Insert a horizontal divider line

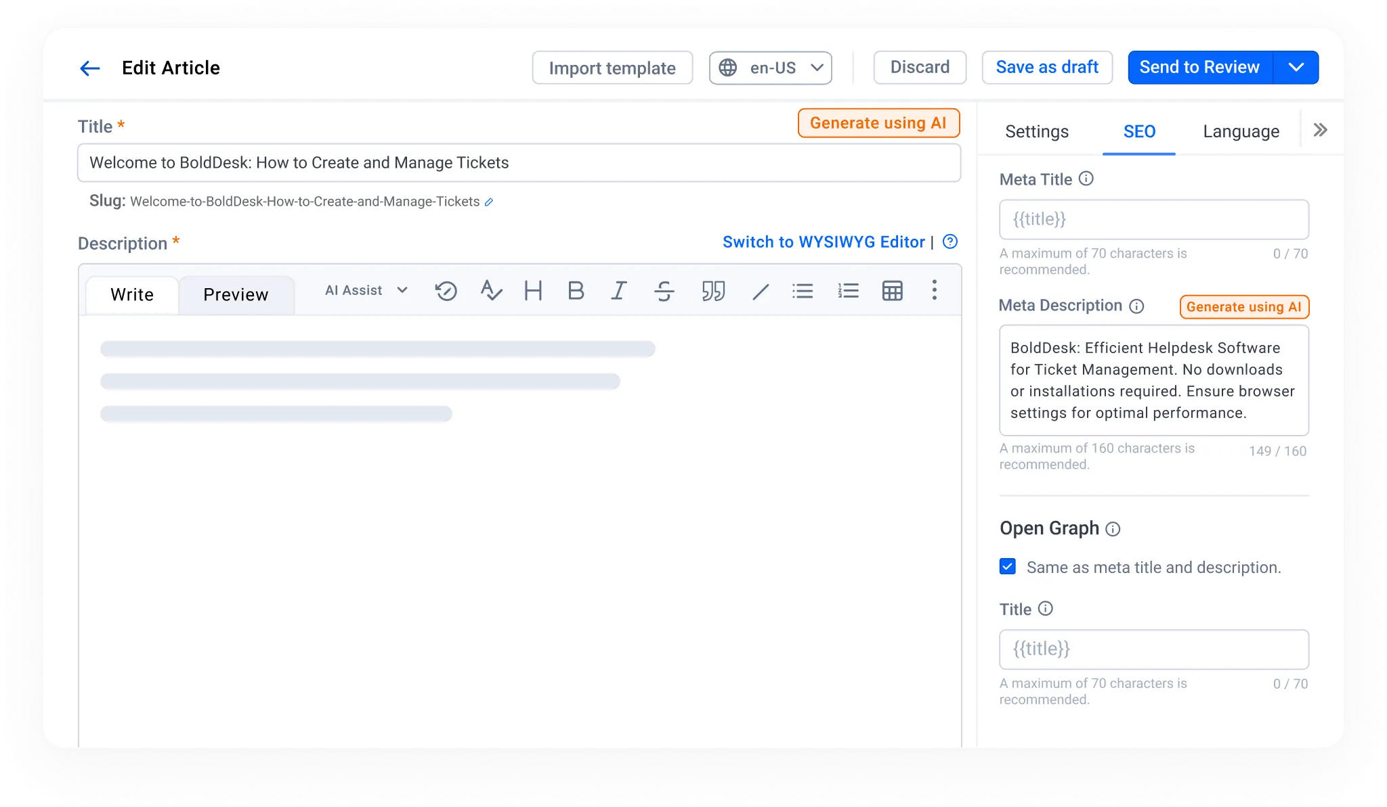click(x=760, y=291)
